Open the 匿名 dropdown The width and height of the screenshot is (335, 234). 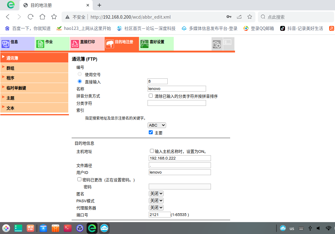tap(156, 193)
